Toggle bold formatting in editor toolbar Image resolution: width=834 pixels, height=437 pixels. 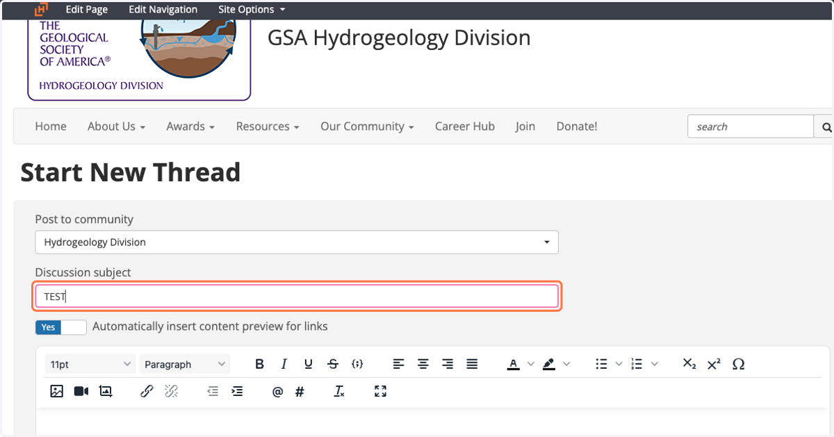click(x=260, y=364)
